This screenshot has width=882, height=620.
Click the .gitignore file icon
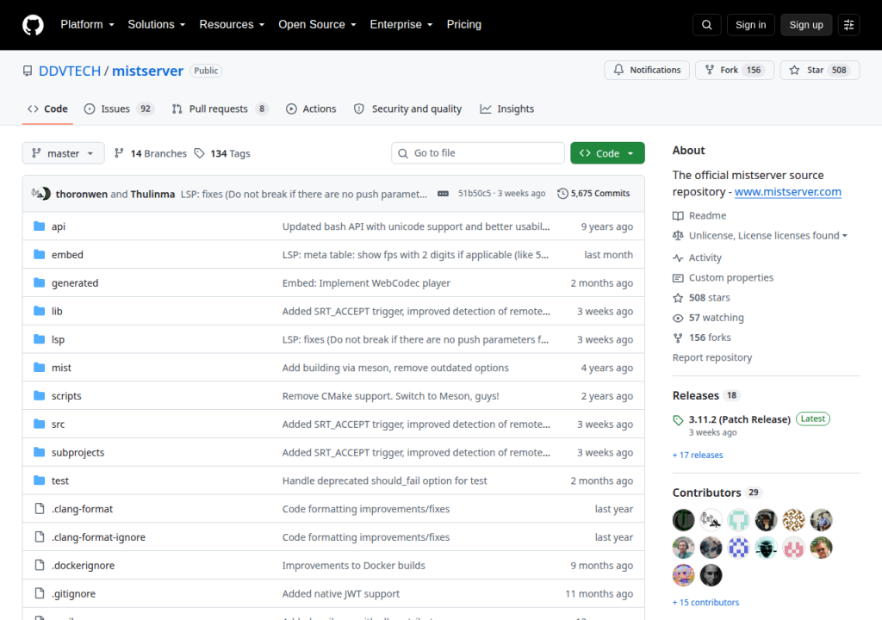click(40, 593)
